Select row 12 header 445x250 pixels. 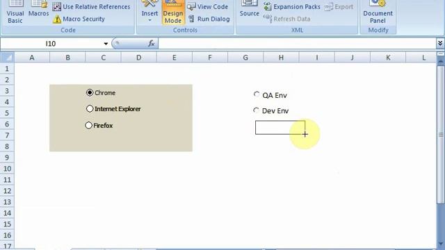coord(7,191)
